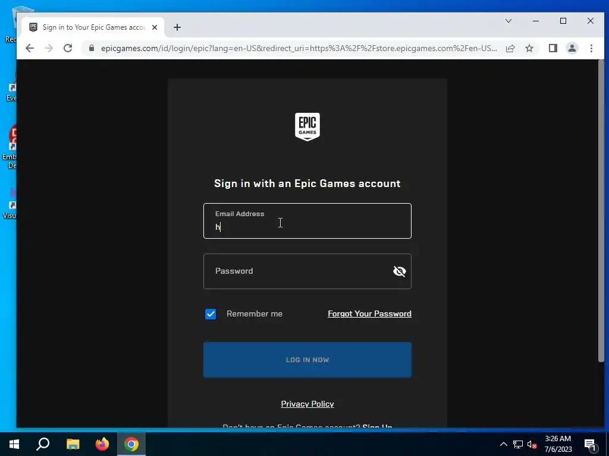Share this page icon in address bar
609x456 pixels.
point(510,48)
